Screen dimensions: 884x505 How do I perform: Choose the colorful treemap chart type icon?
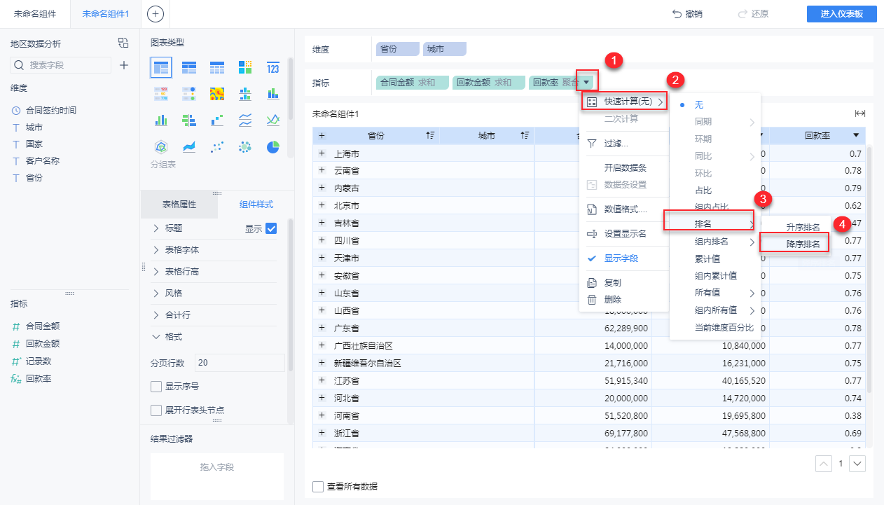click(245, 67)
